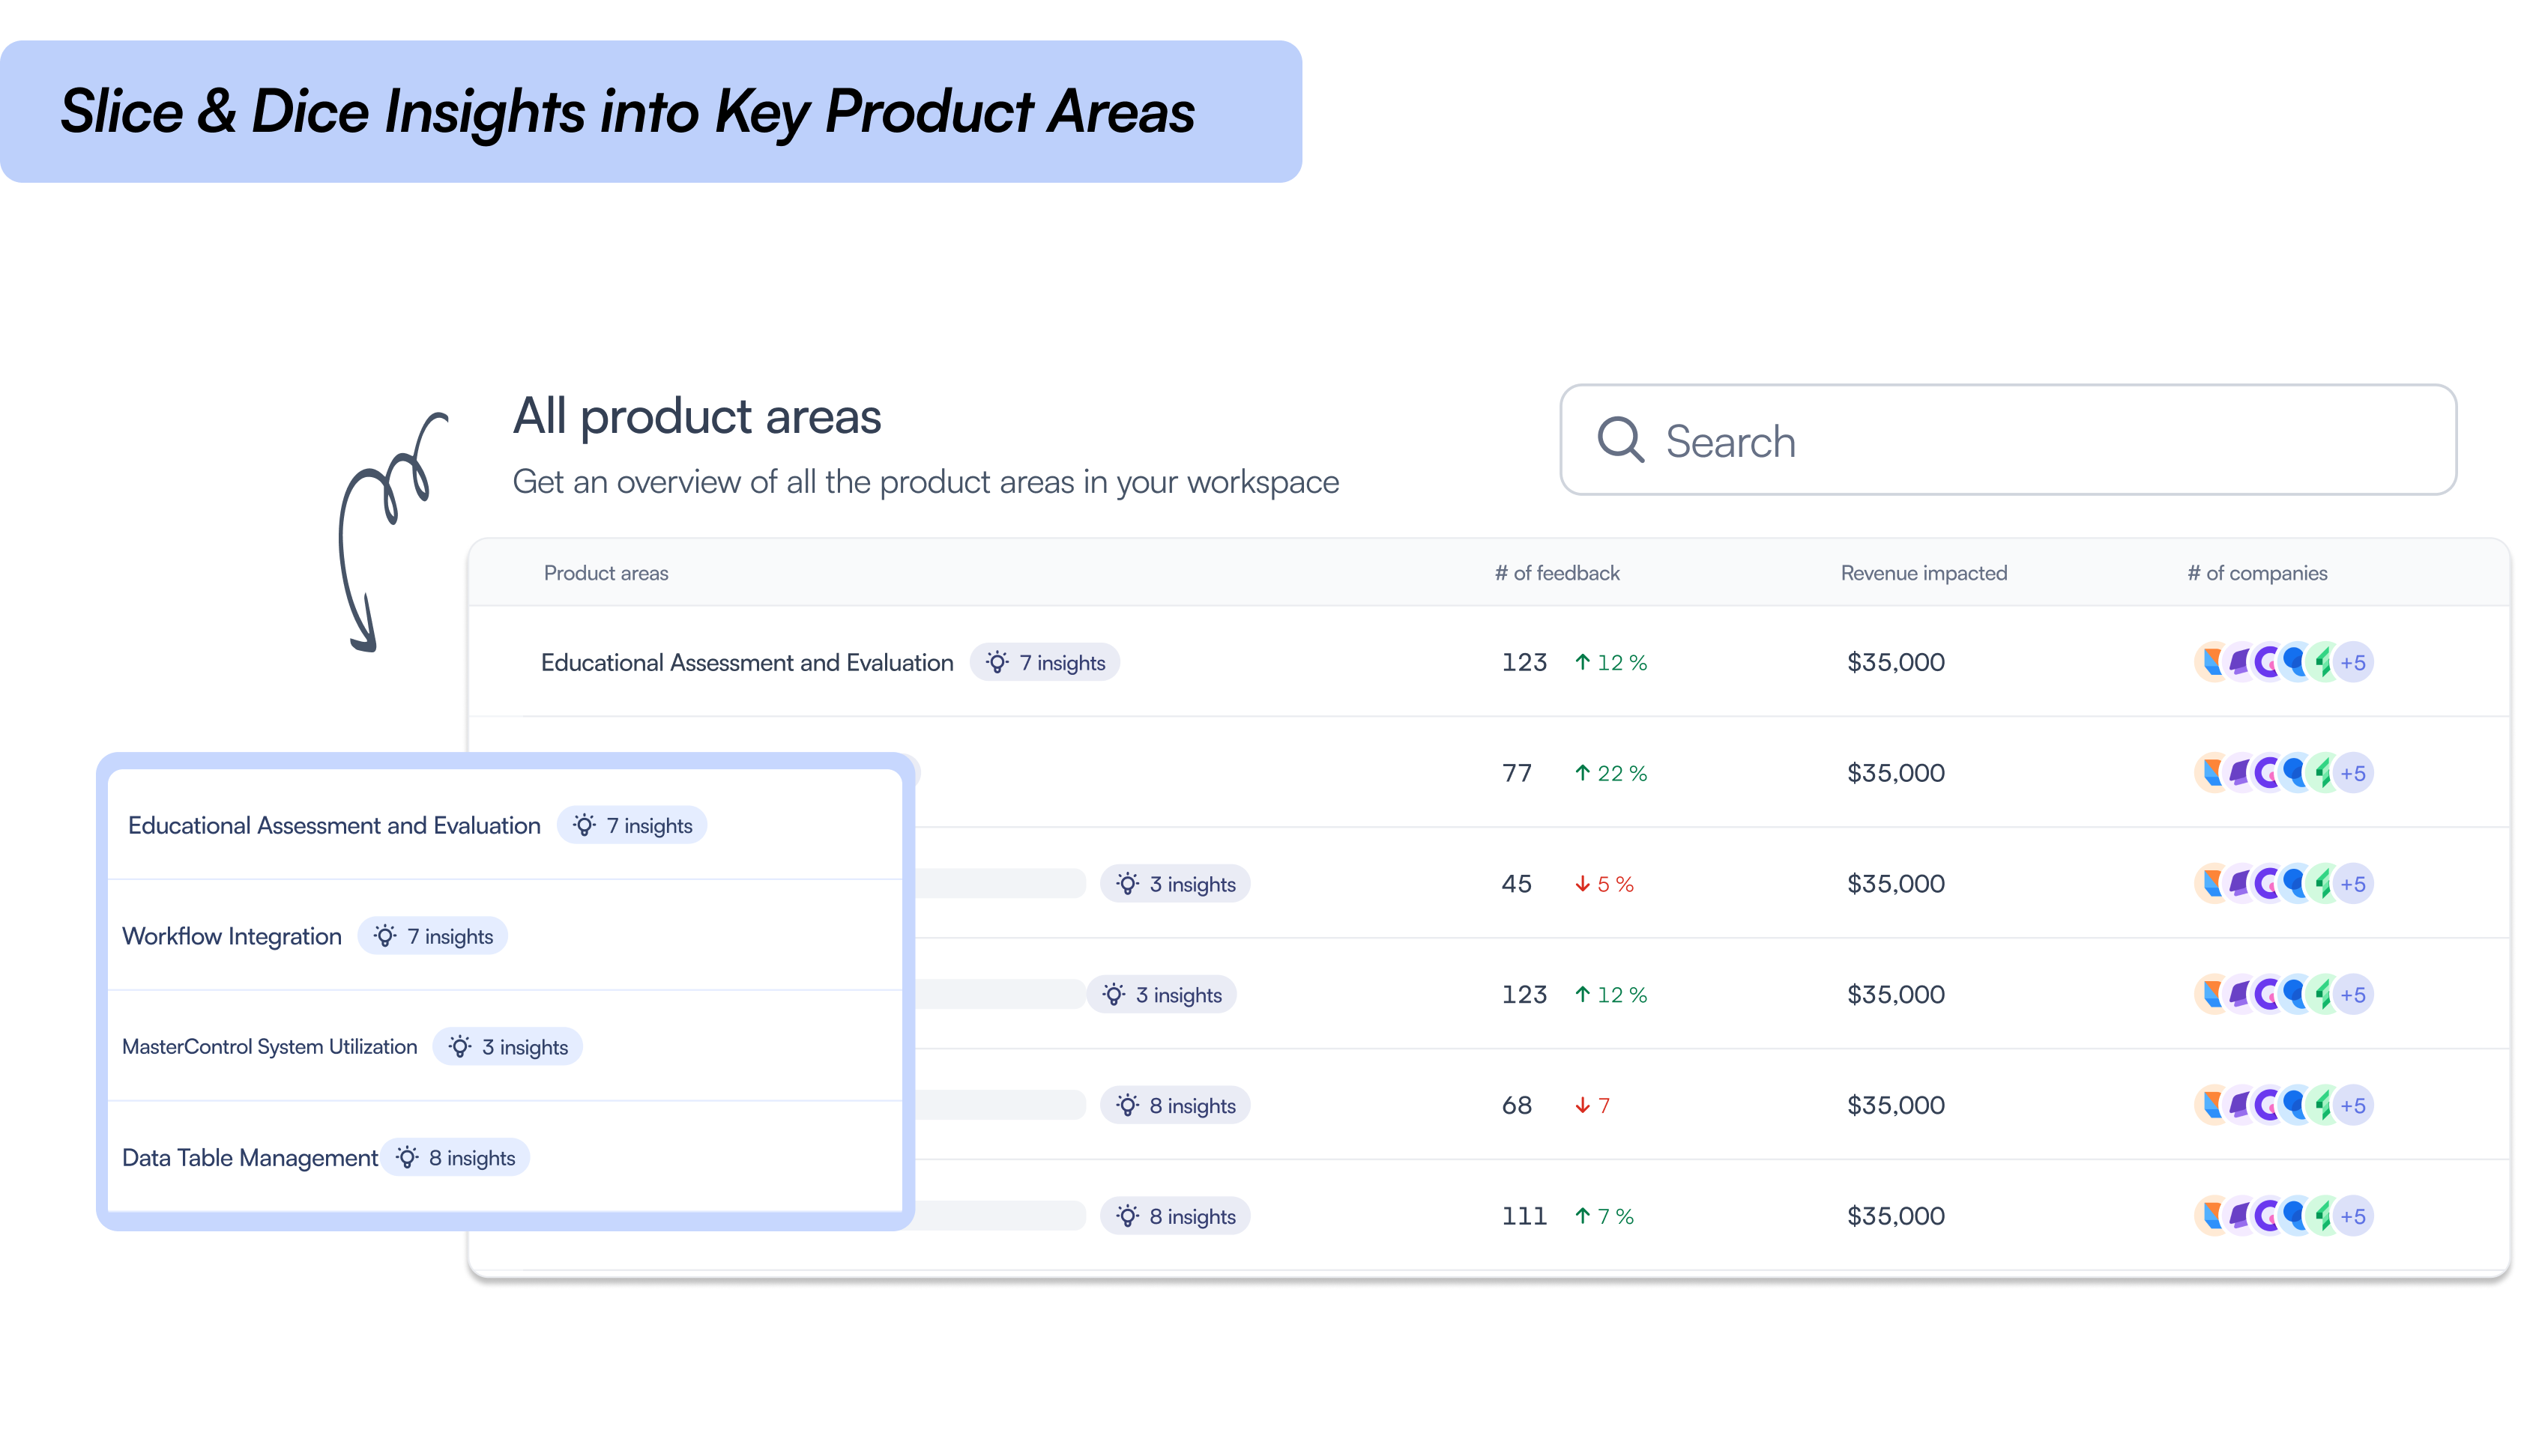Click the lightbulb icon in the MasterControl '3 insights' badge

[461, 1046]
